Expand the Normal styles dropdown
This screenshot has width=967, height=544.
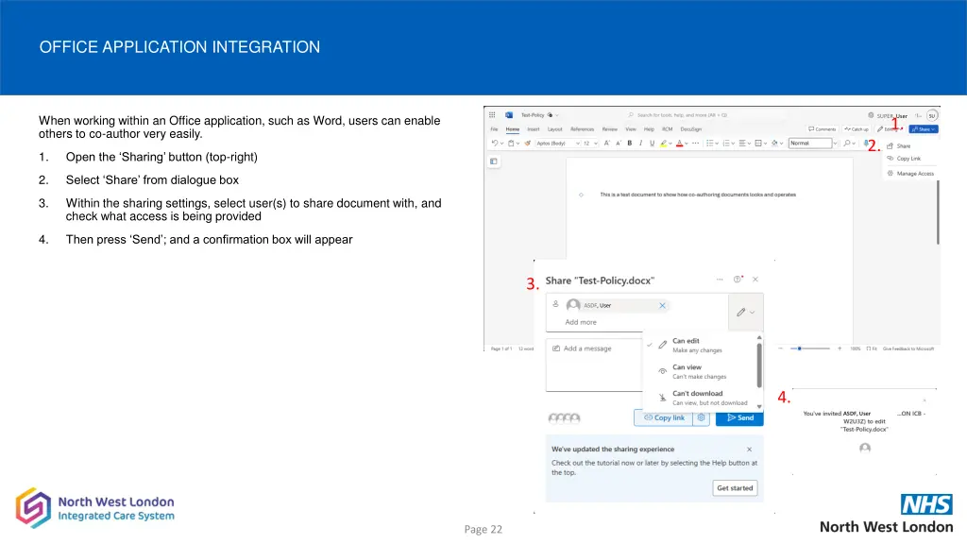(x=837, y=144)
